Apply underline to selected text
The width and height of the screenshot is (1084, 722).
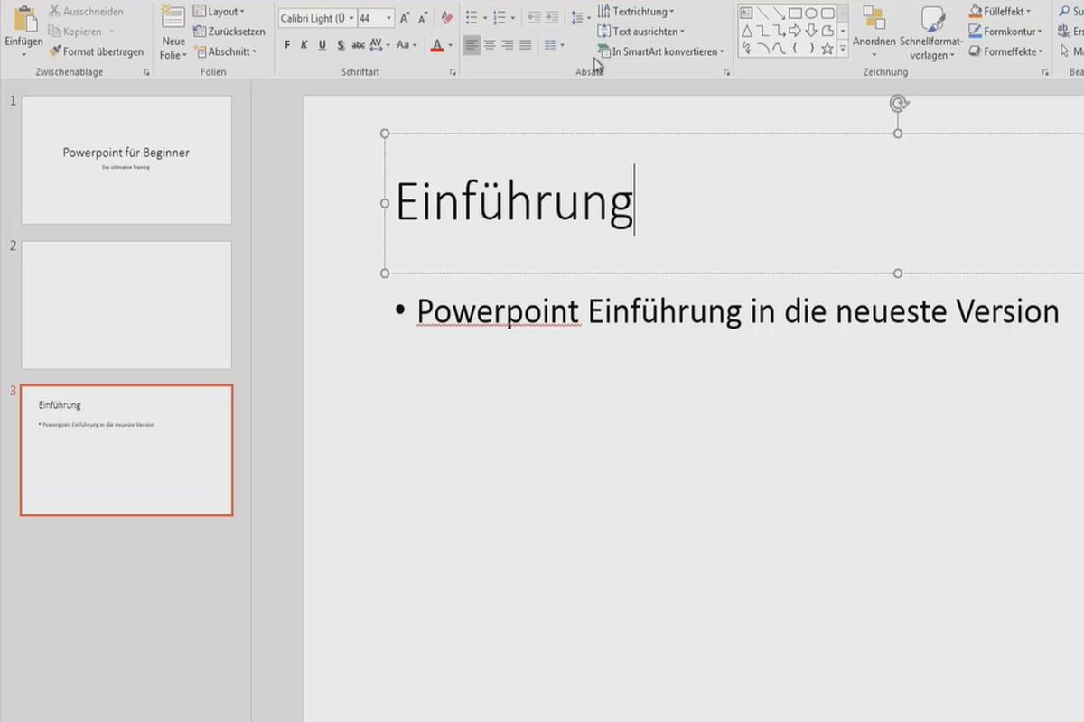click(x=322, y=43)
